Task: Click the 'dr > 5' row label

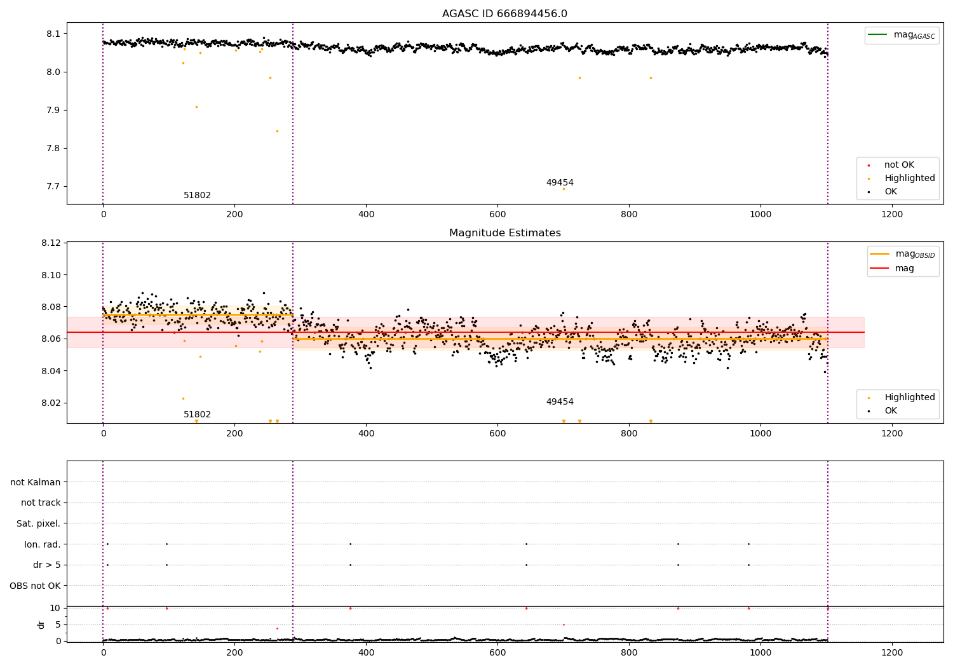Action: coord(47,565)
